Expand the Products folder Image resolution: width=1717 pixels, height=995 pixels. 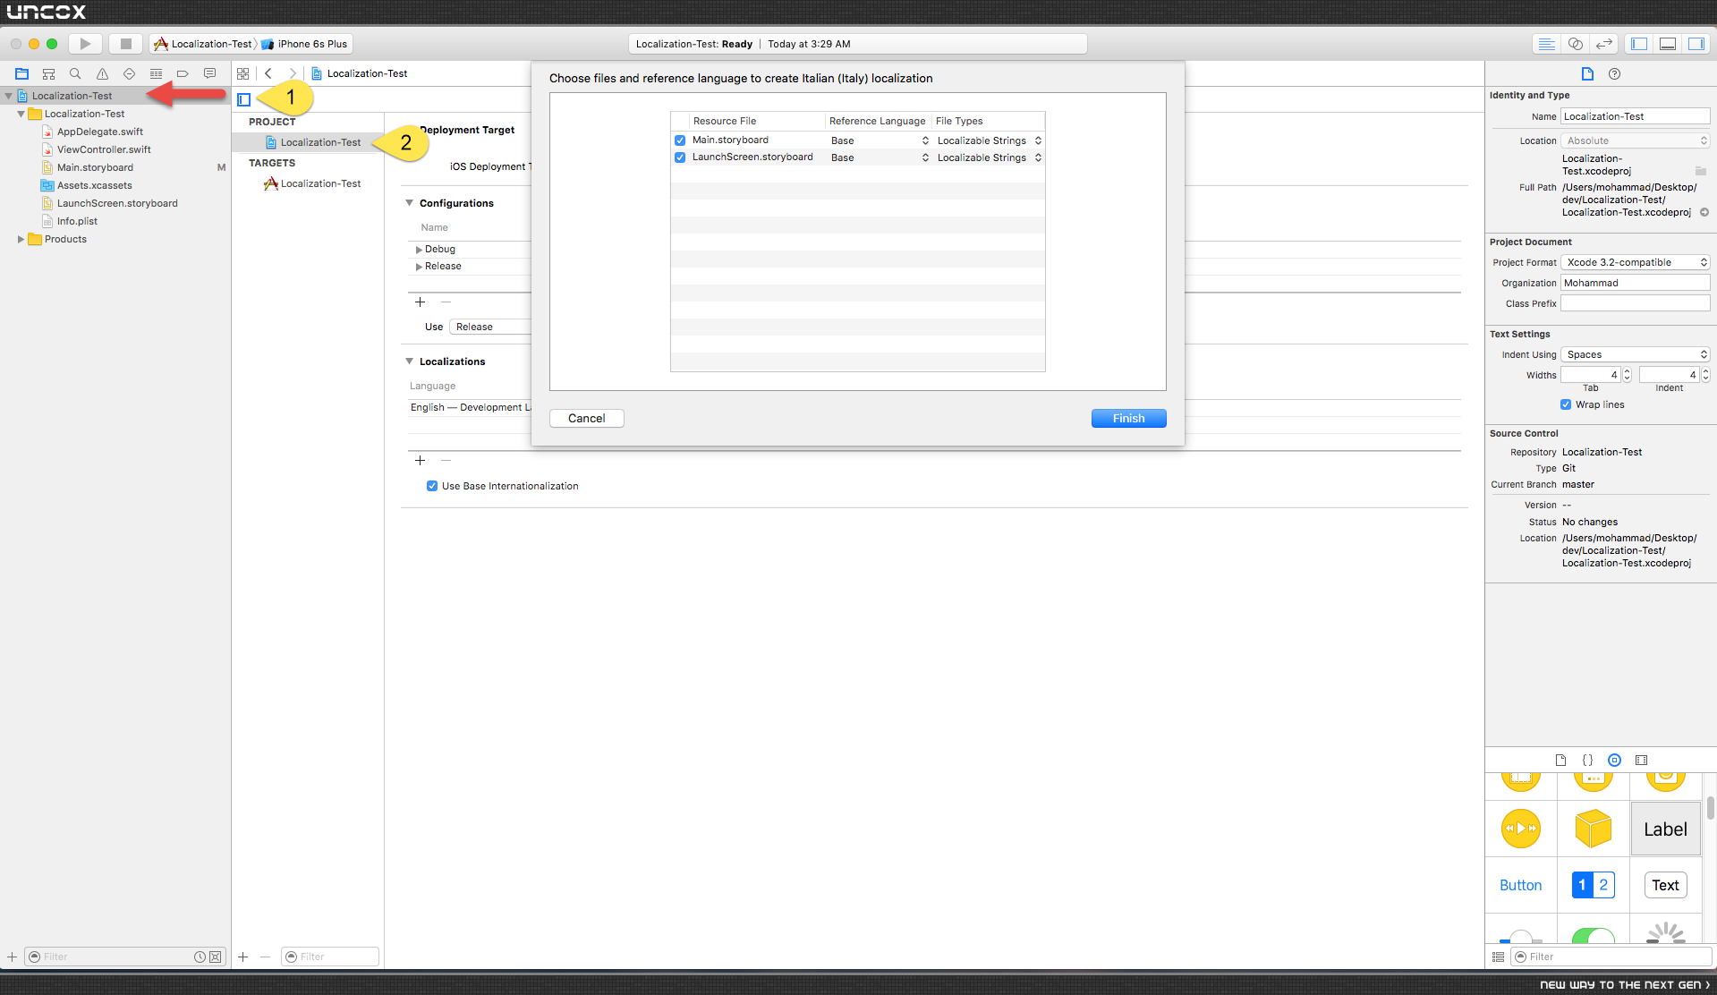21,239
